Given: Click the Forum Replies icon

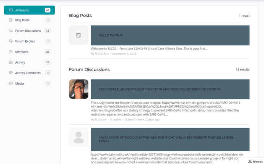Looking at the screenshot, I should pyautogui.click(x=11, y=41).
